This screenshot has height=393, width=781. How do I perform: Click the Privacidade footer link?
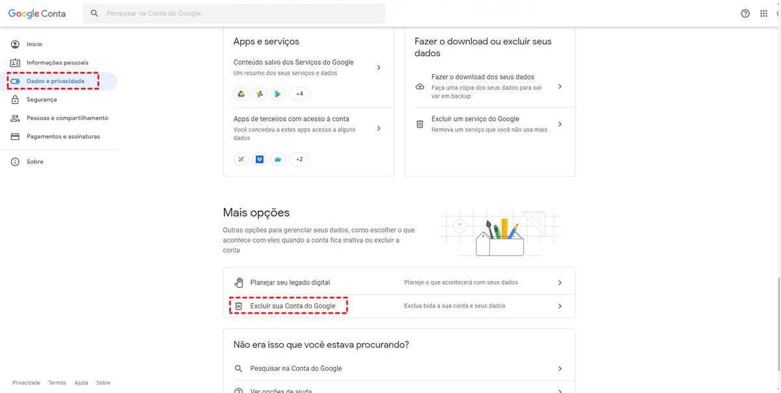click(x=26, y=383)
